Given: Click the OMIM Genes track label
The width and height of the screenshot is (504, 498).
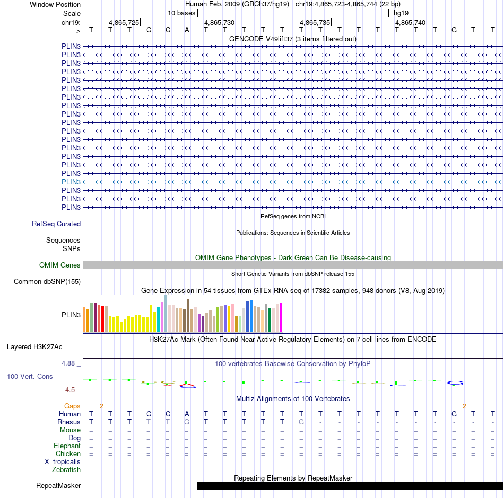Looking at the screenshot, I should [59, 265].
